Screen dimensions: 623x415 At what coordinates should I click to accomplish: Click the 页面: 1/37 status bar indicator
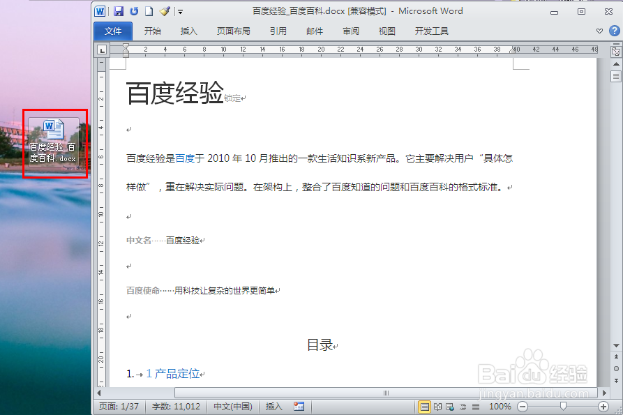[119, 406]
